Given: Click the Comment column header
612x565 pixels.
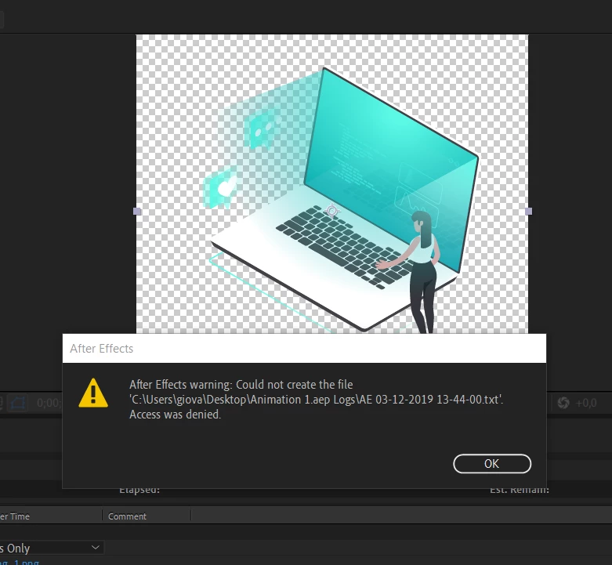Looking at the screenshot, I should (x=127, y=516).
